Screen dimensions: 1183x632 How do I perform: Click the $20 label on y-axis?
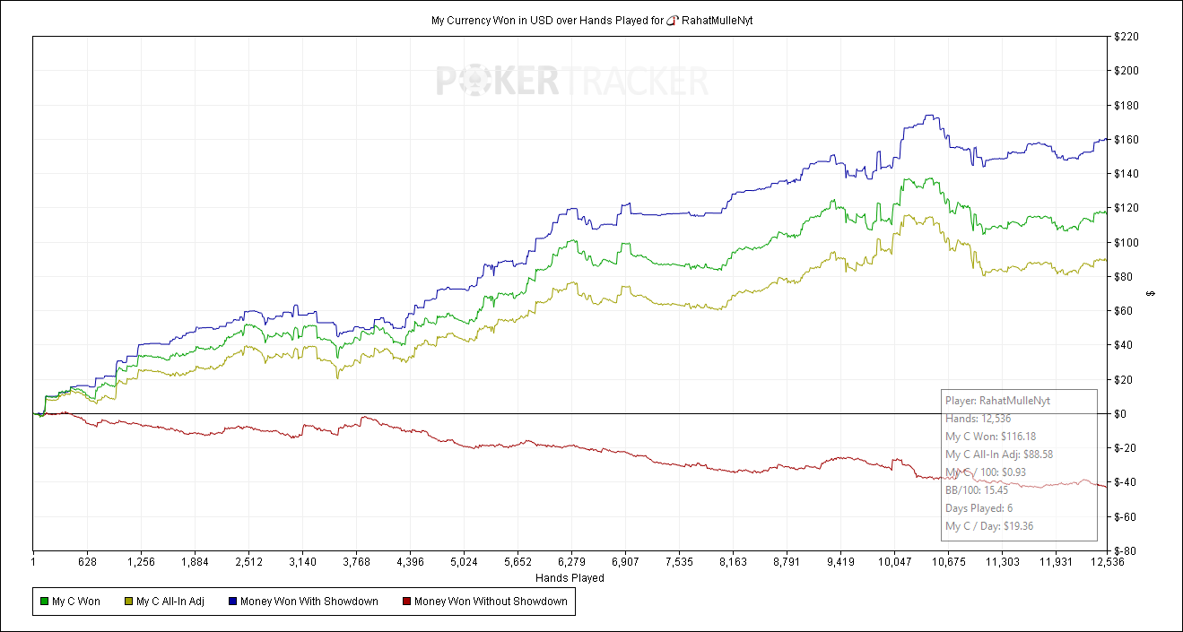[x=1125, y=379]
